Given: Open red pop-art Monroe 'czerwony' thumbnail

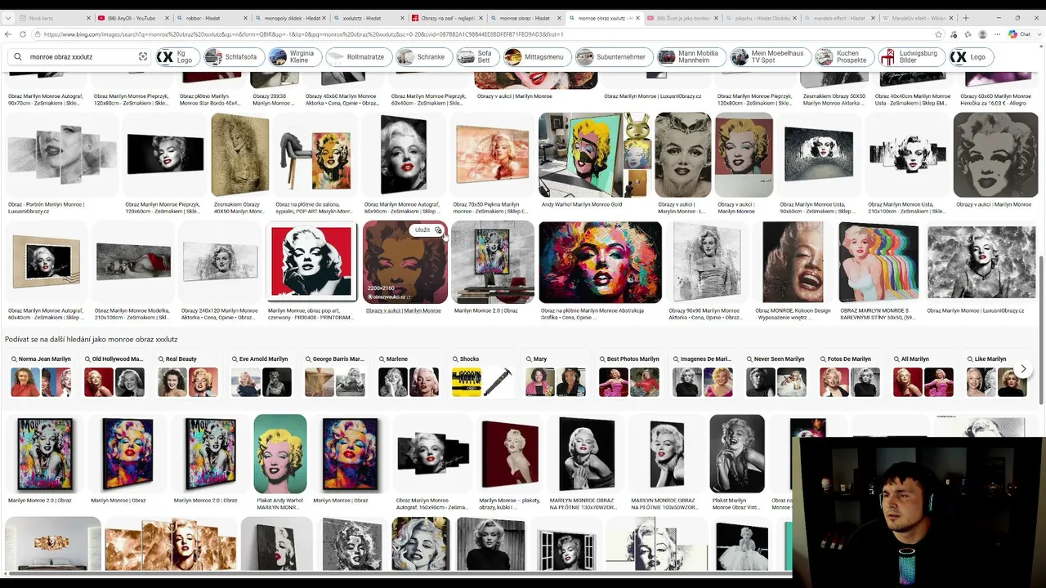Looking at the screenshot, I should point(311,262).
